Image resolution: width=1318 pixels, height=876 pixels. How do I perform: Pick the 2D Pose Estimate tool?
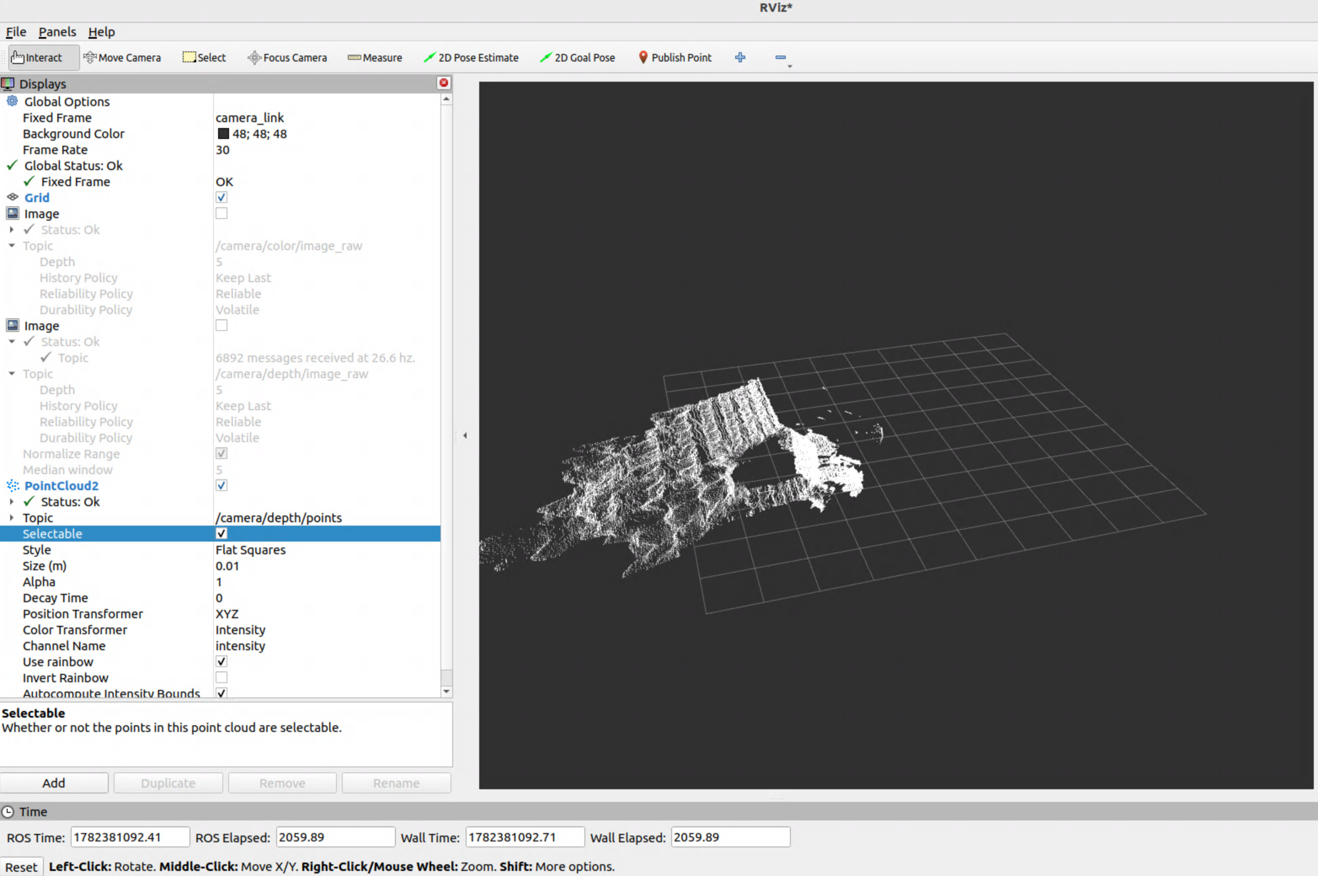471,58
